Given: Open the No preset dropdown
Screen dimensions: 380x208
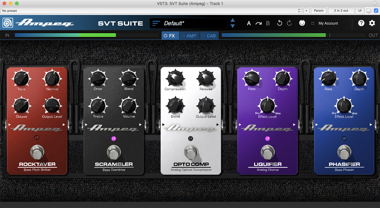Looking at the screenshot, I should pos(151,11).
